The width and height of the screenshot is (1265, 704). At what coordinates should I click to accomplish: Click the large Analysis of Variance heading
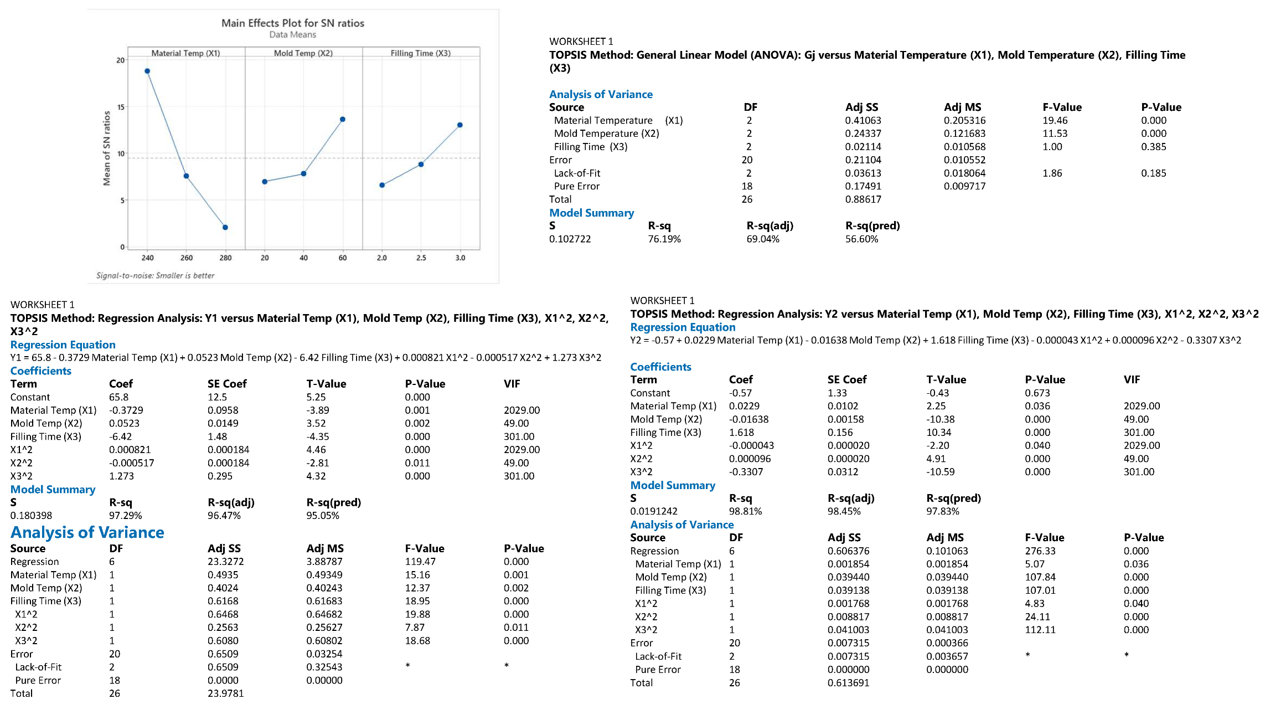point(87,532)
